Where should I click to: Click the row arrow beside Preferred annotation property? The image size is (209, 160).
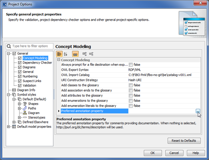pyautogui.click(x=59, y=111)
